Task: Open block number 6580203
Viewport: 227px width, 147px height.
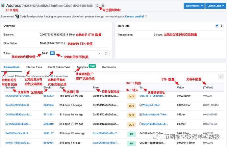Action: click(x=48, y=96)
